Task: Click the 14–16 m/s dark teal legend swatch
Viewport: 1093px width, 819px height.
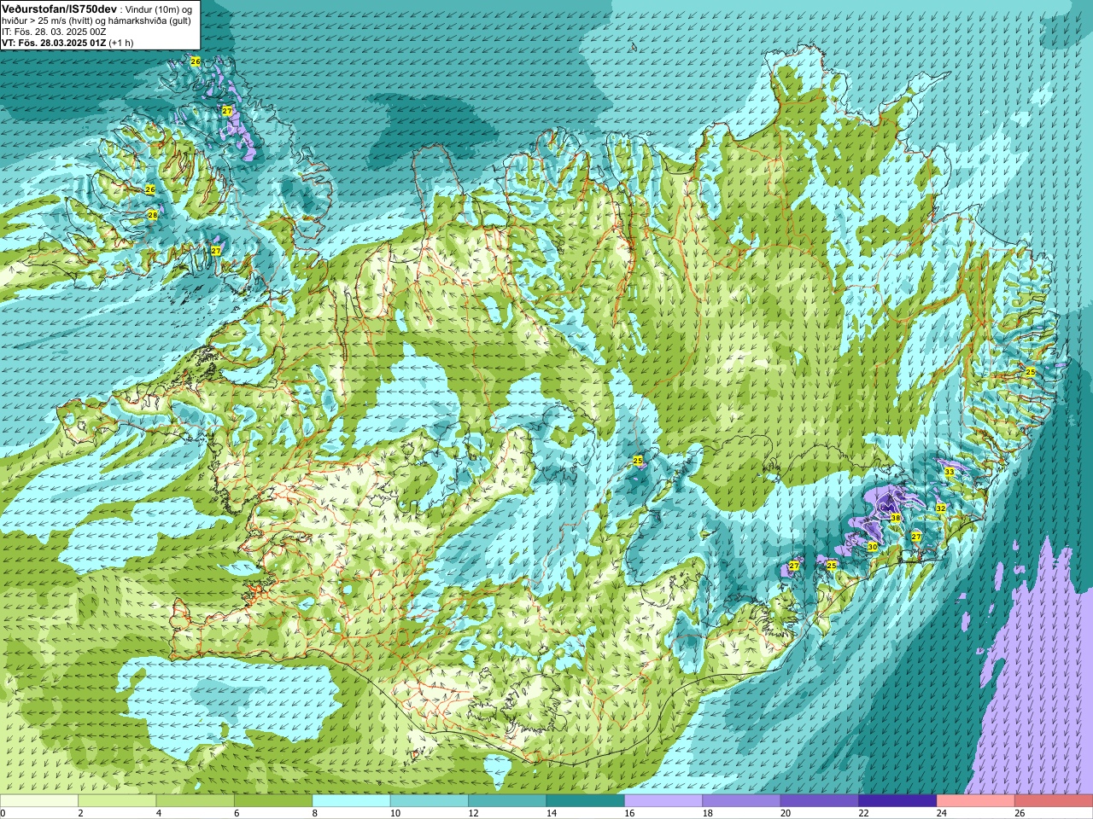Action: click(585, 801)
